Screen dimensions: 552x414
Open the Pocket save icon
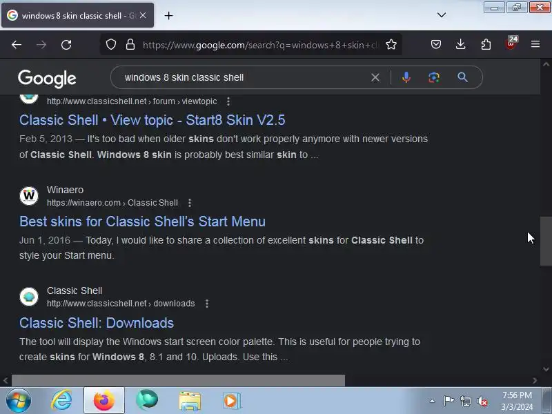coord(436,44)
